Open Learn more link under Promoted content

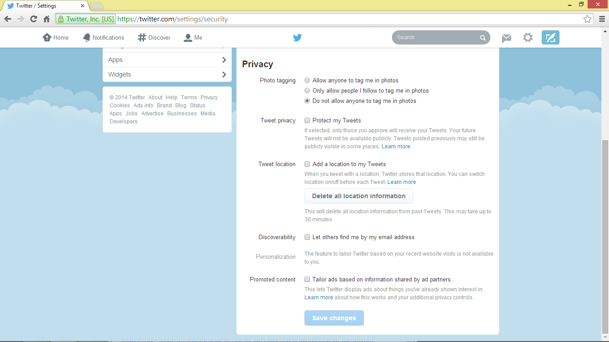319,297
